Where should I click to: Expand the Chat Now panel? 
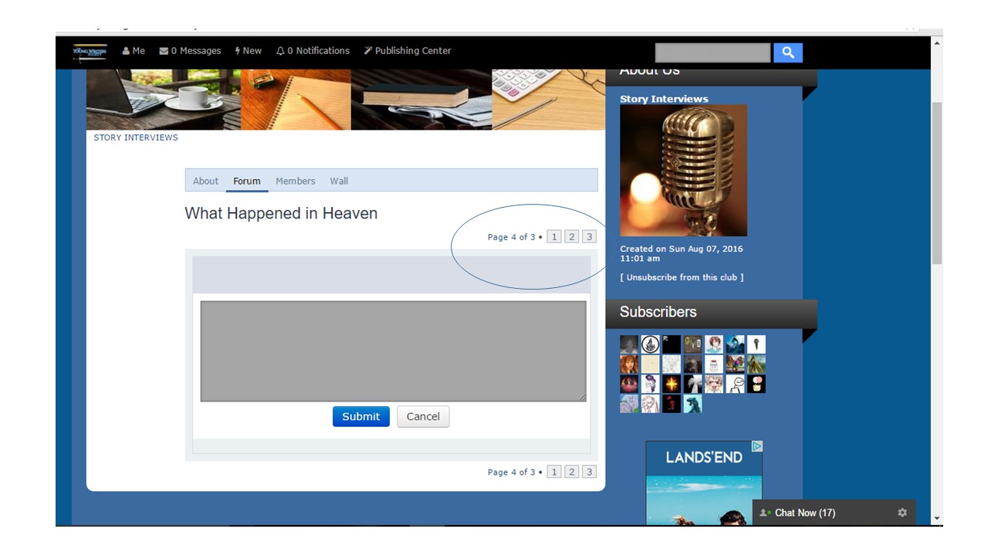tap(805, 513)
